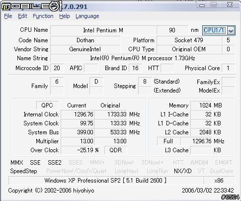The height and width of the screenshot is (201, 241).
Task: Click the L1 D-Cache value 32
Action: (x=201, y=123)
